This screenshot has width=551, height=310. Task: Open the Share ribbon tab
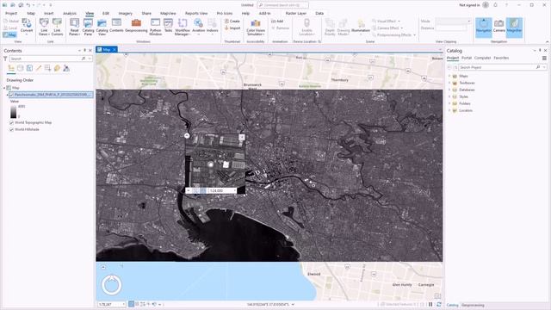coord(146,14)
